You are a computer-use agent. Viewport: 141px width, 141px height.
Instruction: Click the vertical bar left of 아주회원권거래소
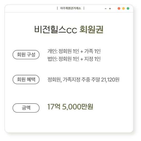click(57, 8)
